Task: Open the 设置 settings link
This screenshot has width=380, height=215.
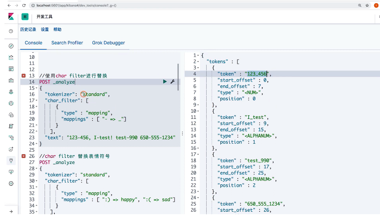Action: pyautogui.click(x=45, y=30)
